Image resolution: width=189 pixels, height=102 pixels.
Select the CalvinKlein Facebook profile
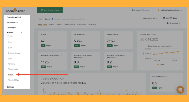pyautogui.click(x=13, y=69)
